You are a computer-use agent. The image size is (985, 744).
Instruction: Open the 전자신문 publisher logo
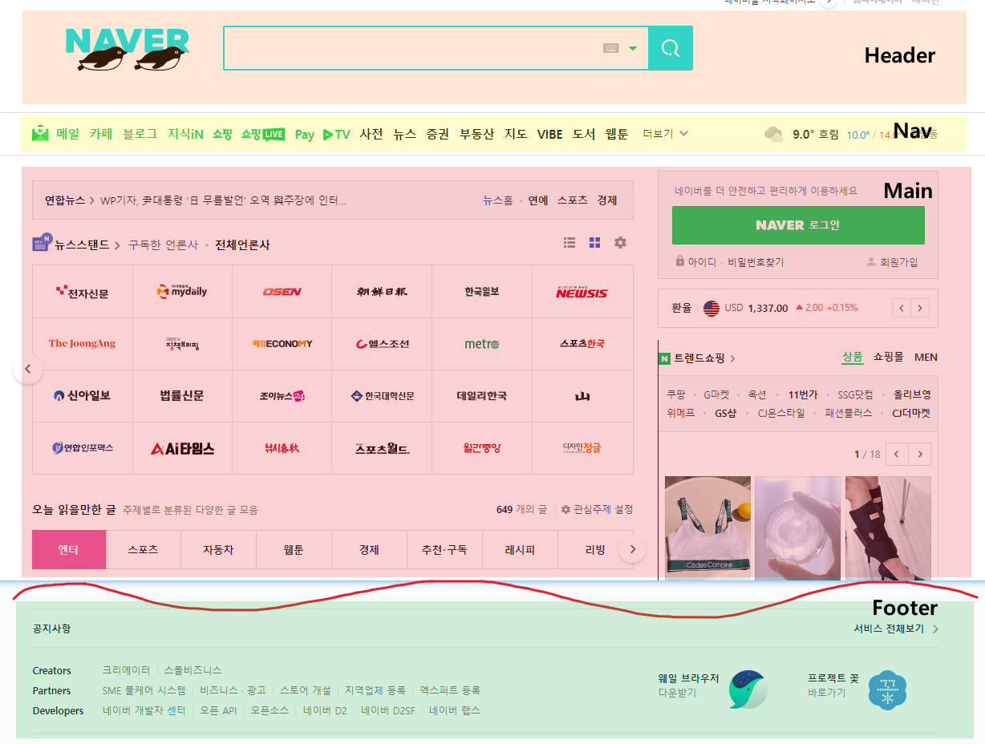(83, 292)
